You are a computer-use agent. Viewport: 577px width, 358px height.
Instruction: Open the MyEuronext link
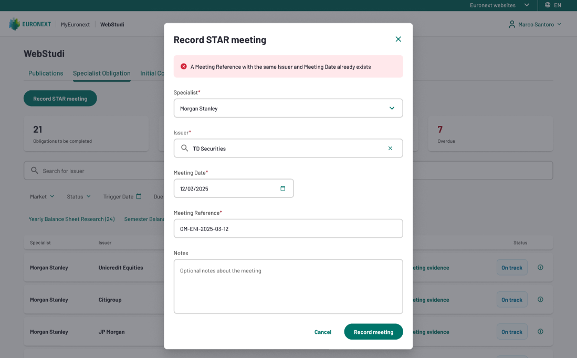click(x=75, y=25)
